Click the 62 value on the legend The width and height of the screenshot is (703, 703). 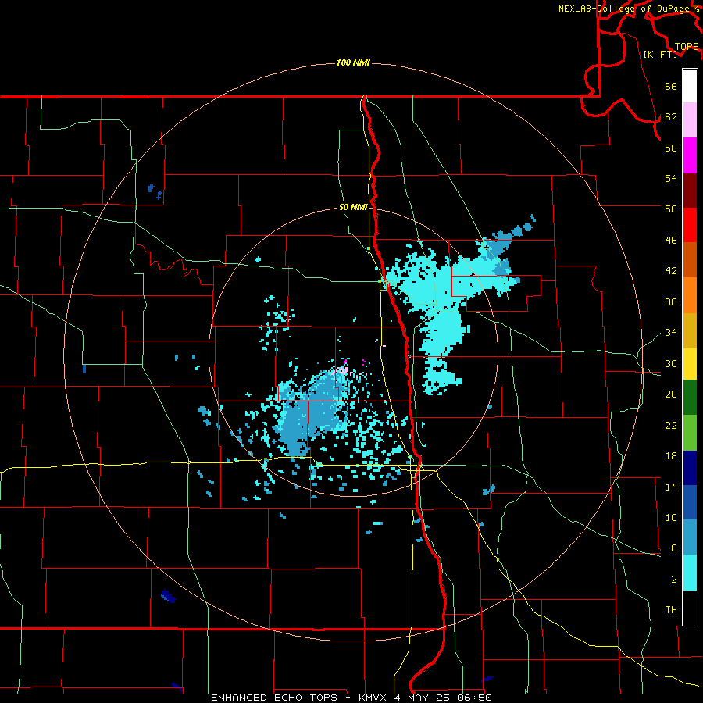671,117
